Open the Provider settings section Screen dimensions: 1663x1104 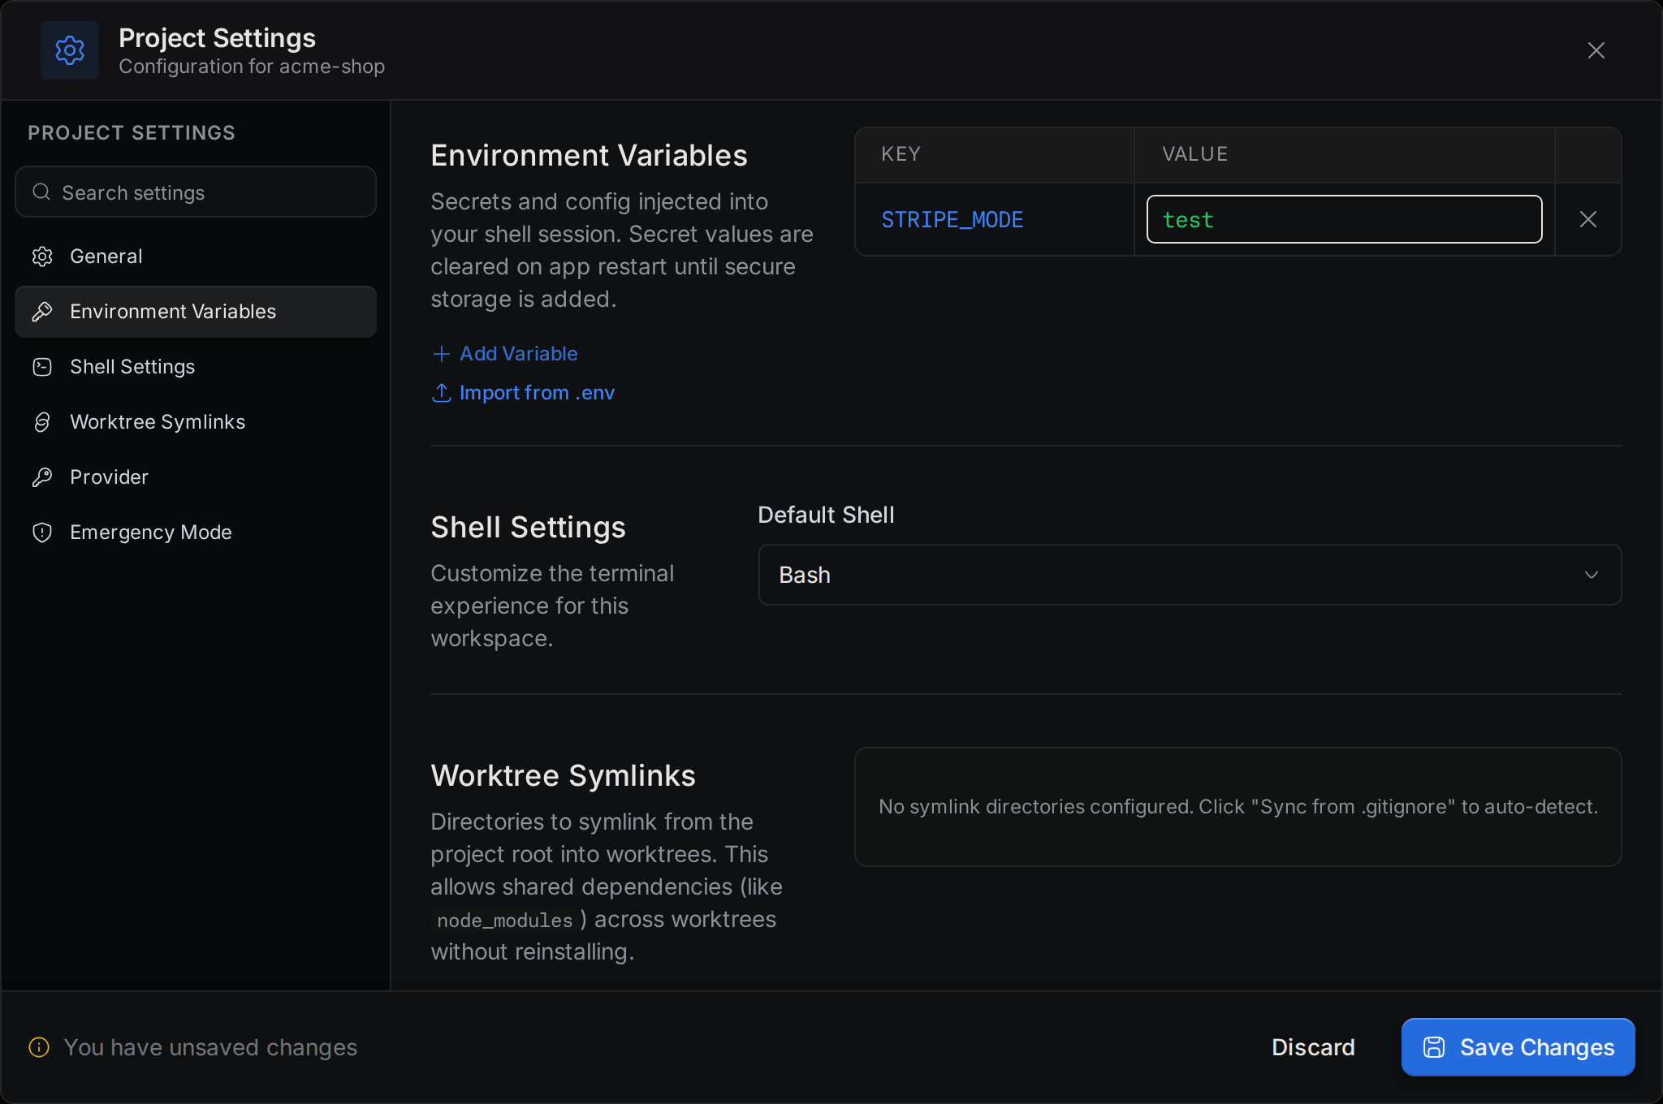(x=196, y=477)
